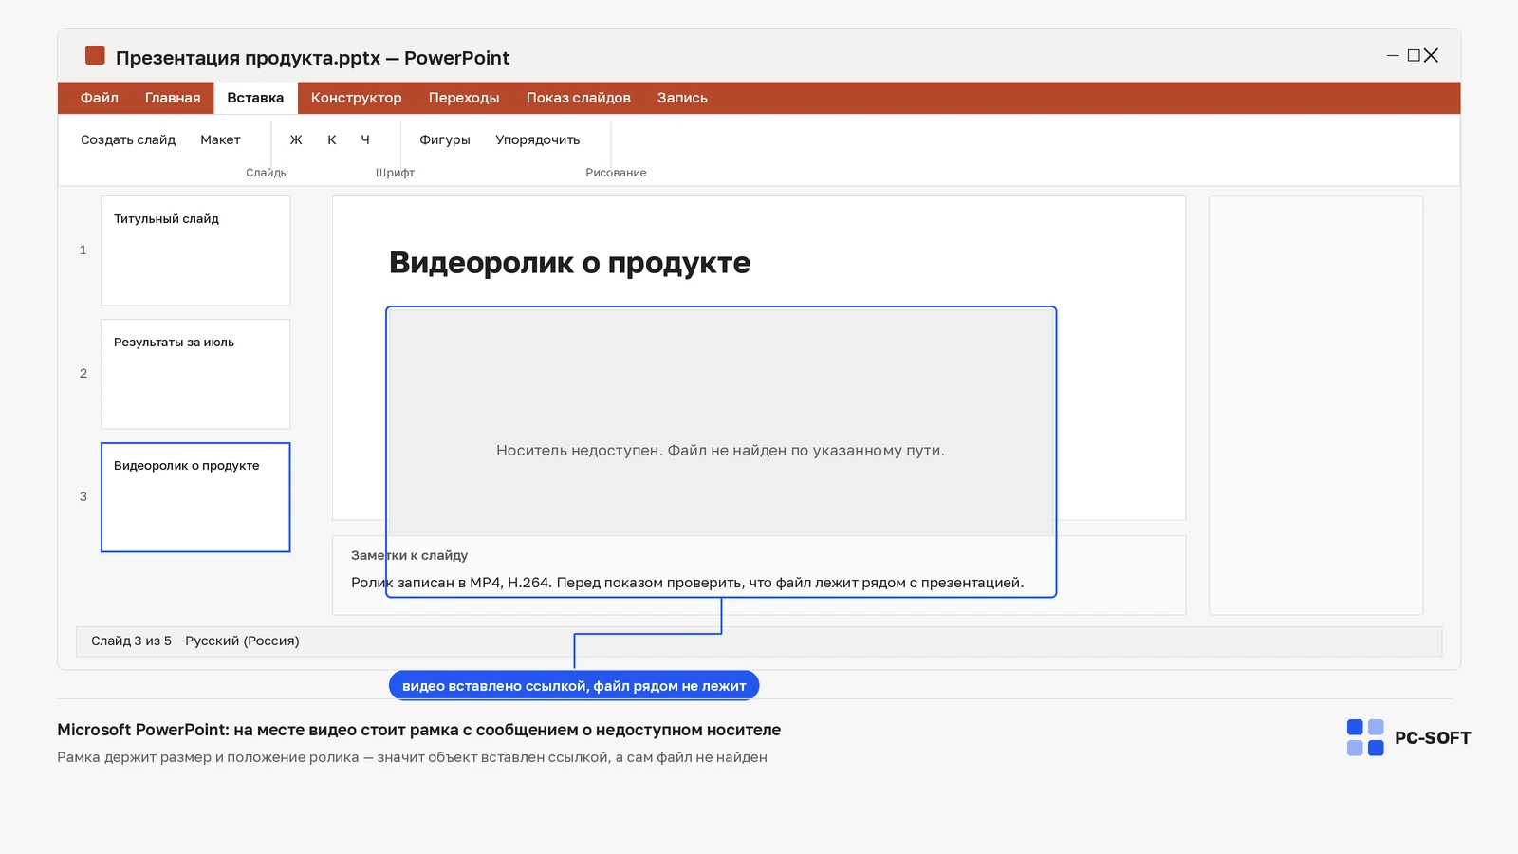Go to the Запись tab
1518x854 pixels.
pyautogui.click(x=682, y=98)
